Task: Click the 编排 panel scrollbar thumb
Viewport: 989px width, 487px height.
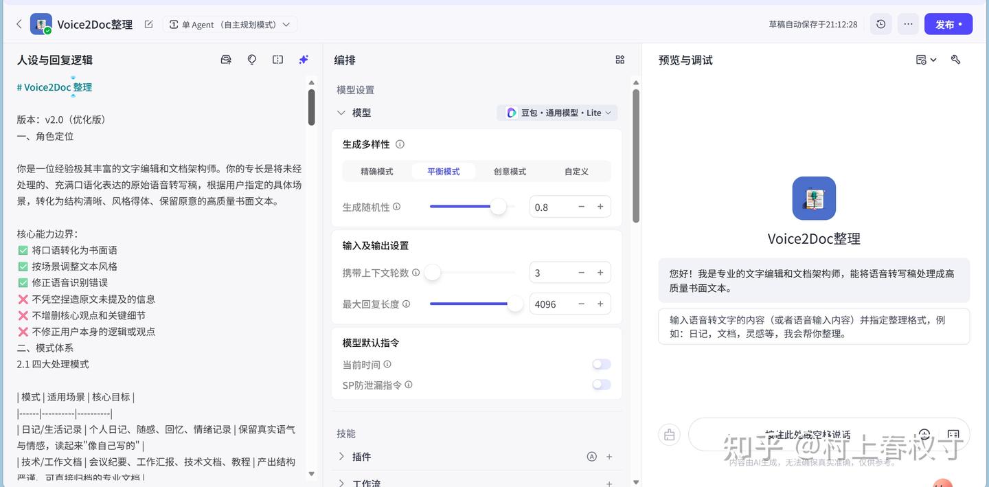Action: 636,156
